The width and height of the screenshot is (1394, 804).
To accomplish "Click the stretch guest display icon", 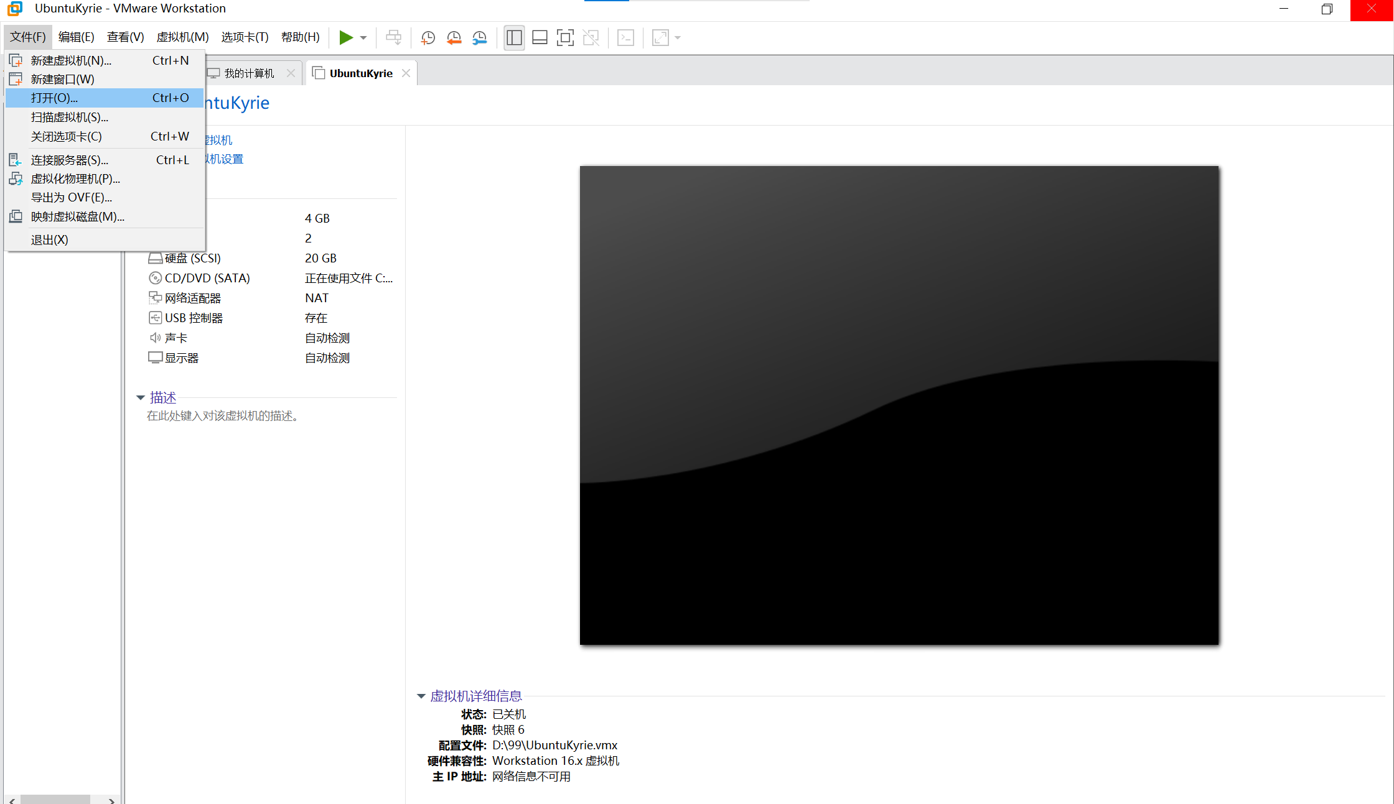I will click(660, 38).
